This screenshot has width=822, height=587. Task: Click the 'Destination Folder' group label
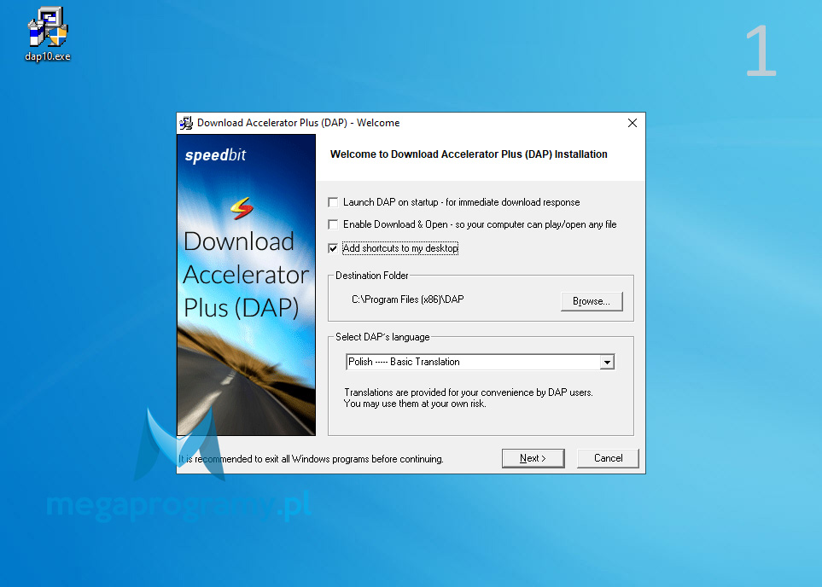tap(371, 276)
